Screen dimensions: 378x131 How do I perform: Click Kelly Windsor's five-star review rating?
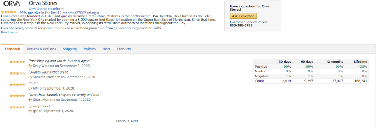click(x=17, y=62)
